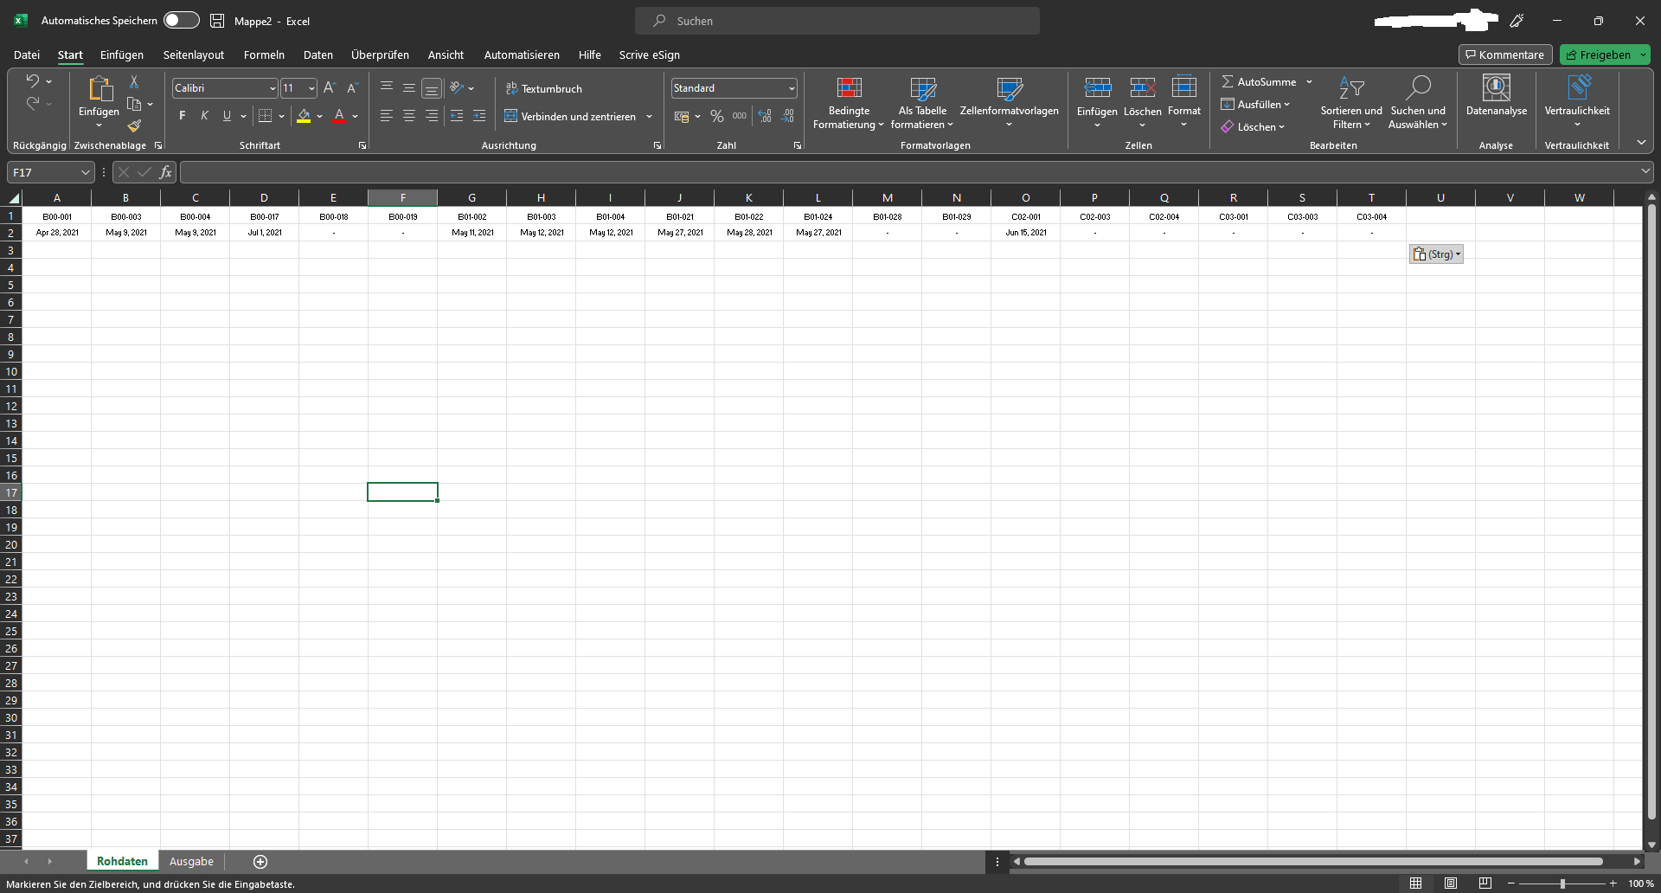
Task: Switch to page break preview in status bar
Action: [x=1485, y=883]
